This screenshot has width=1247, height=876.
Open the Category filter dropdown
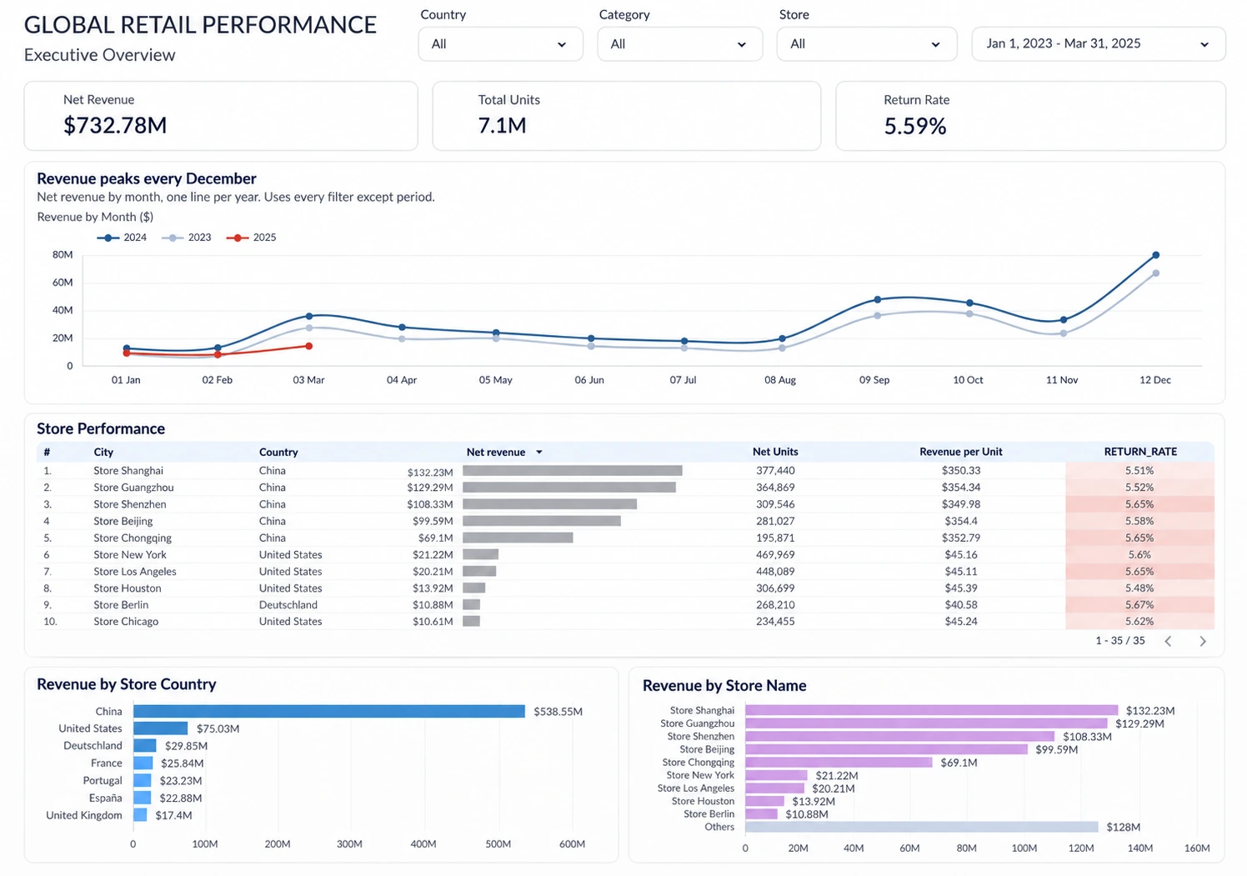point(679,44)
